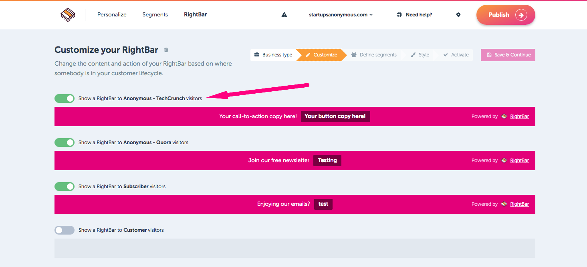Open the Personalize menu
This screenshot has width=587, height=267.
point(112,15)
